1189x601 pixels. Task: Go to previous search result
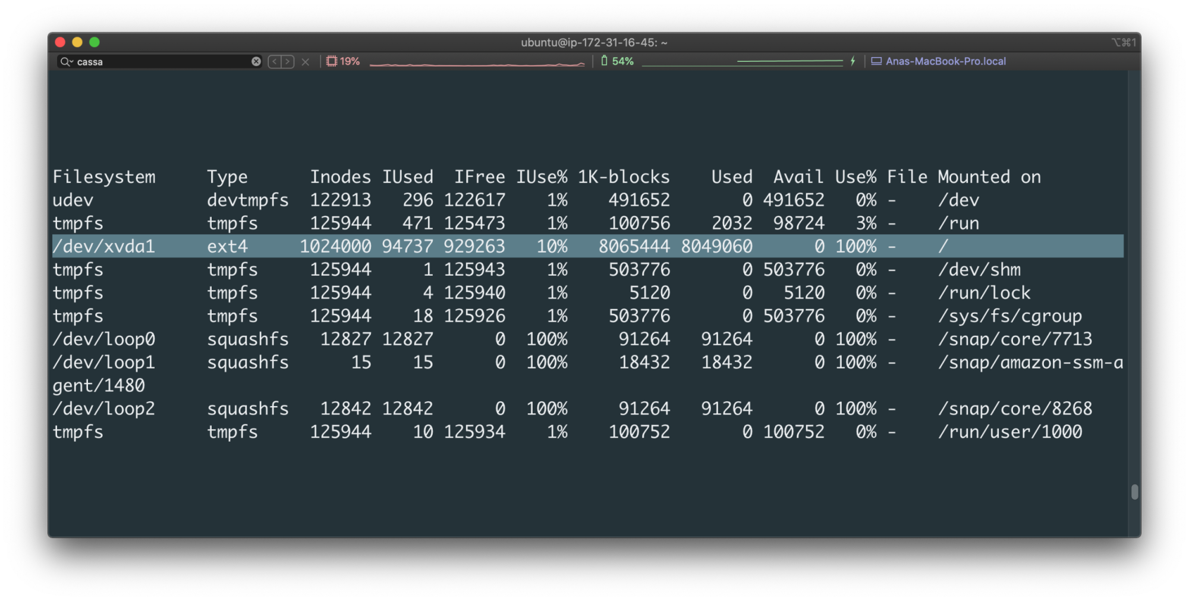coord(275,61)
